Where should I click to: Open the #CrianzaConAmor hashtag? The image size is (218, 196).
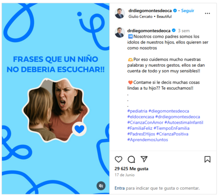coord(145,122)
